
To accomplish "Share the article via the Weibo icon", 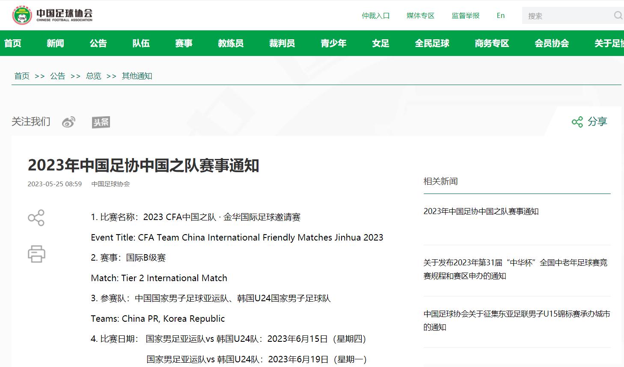I will (69, 121).
